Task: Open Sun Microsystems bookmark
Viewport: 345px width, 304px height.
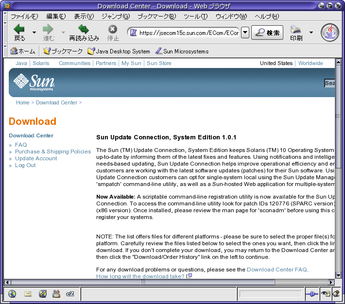Action: 182,51
